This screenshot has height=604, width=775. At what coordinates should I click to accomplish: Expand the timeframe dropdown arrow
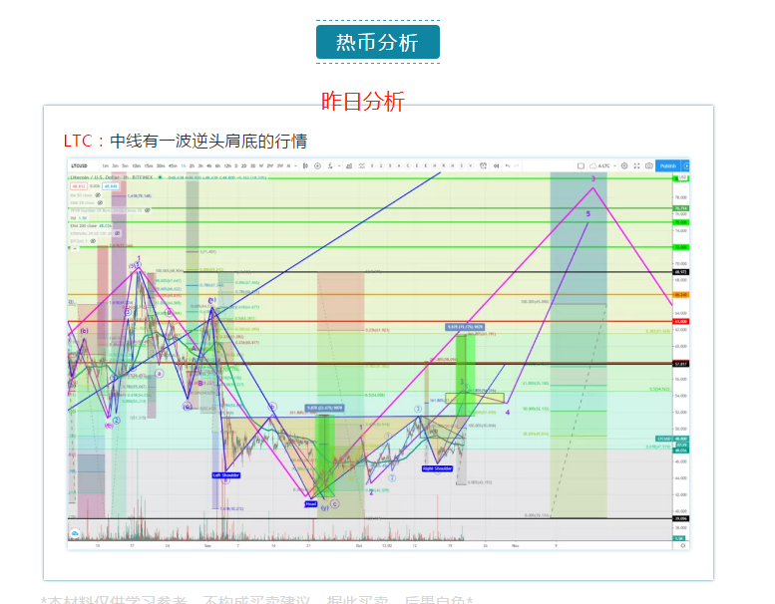(x=295, y=165)
